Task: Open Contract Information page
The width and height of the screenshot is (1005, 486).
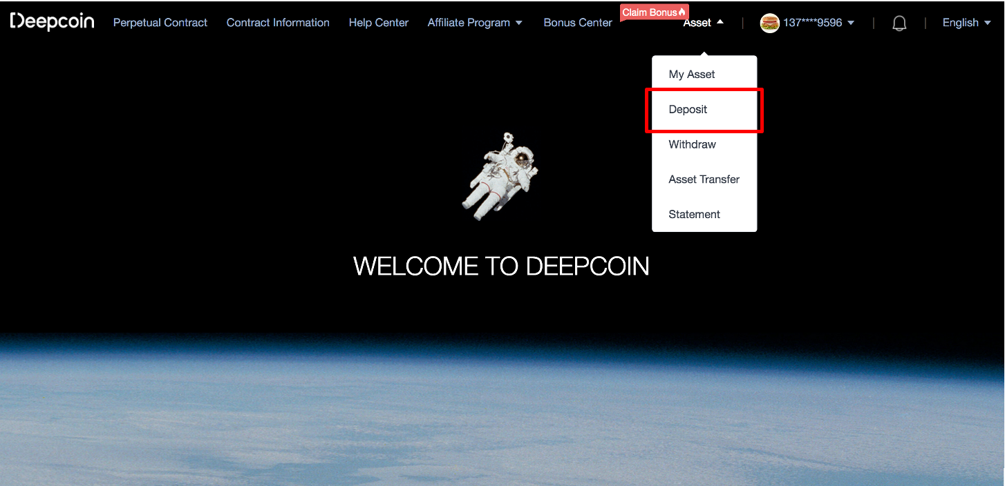Action: point(278,23)
